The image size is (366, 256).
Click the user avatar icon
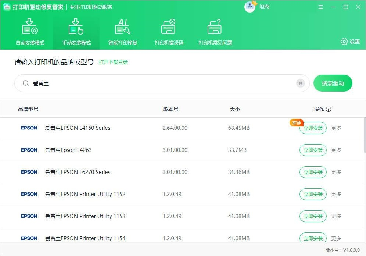(x=250, y=7)
